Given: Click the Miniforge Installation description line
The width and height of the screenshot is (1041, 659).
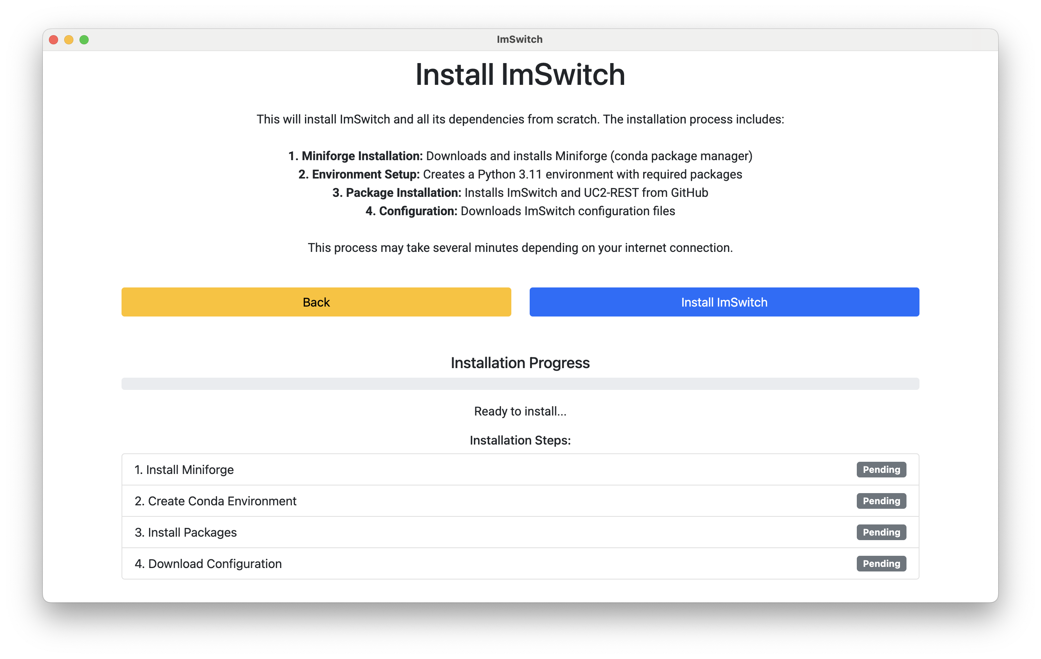Looking at the screenshot, I should click(520, 156).
